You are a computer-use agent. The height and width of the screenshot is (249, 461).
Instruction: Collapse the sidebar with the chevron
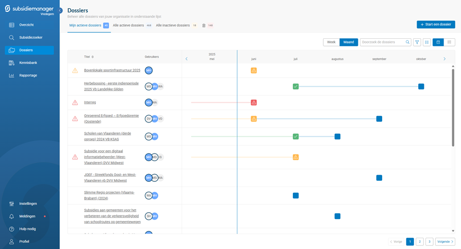click(x=60, y=11)
